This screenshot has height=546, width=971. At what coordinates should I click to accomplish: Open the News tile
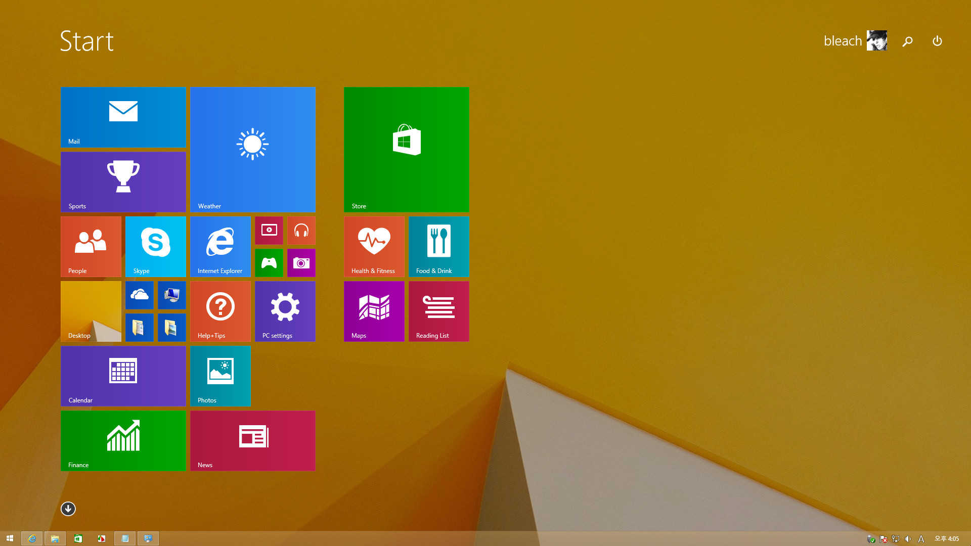(253, 441)
